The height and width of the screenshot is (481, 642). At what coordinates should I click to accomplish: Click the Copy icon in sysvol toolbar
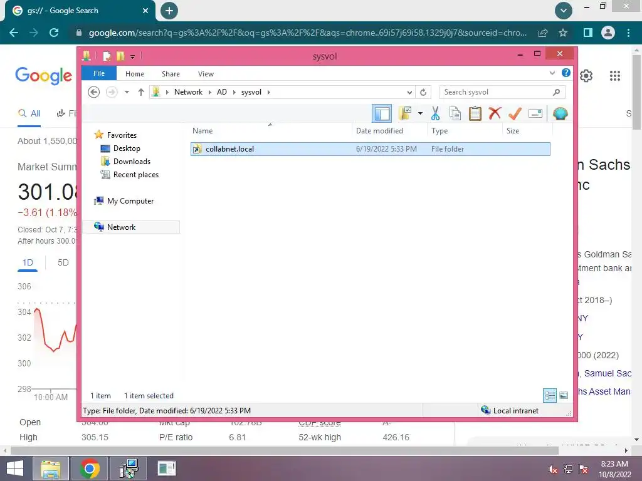coord(455,113)
